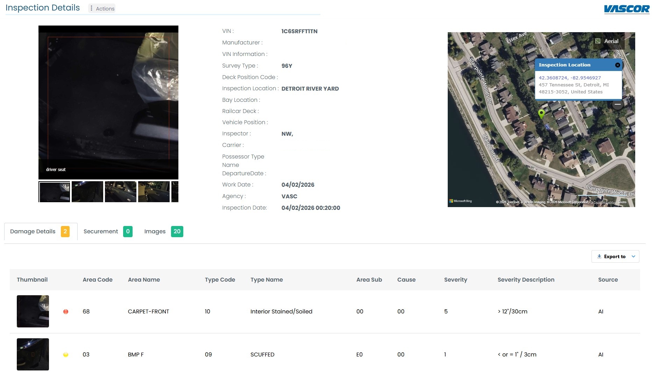The height and width of the screenshot is (382, 652).
Task: Expand the Export to dropdown
Action: [x=615, y=256]
